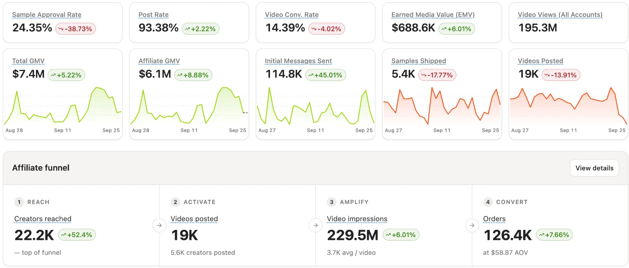The width and height of the screenshot is (629, 268).
Task: Click the Total GMV sparkline chart
Action: tap(63, 106)
